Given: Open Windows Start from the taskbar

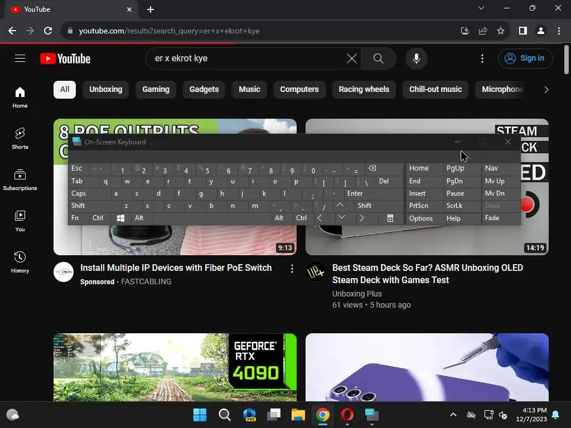Looking at the screenshot, I should (200, 415).
